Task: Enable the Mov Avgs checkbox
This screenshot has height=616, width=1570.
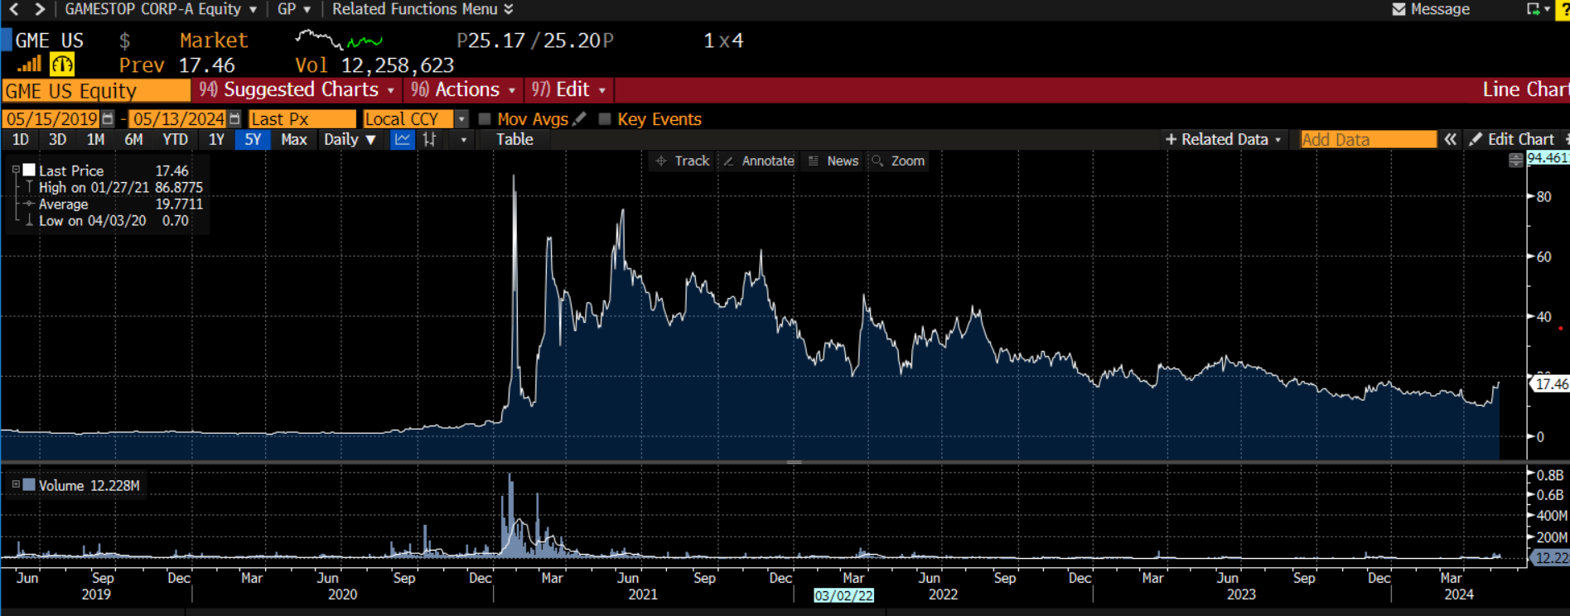Action: [x=485, y=119]
